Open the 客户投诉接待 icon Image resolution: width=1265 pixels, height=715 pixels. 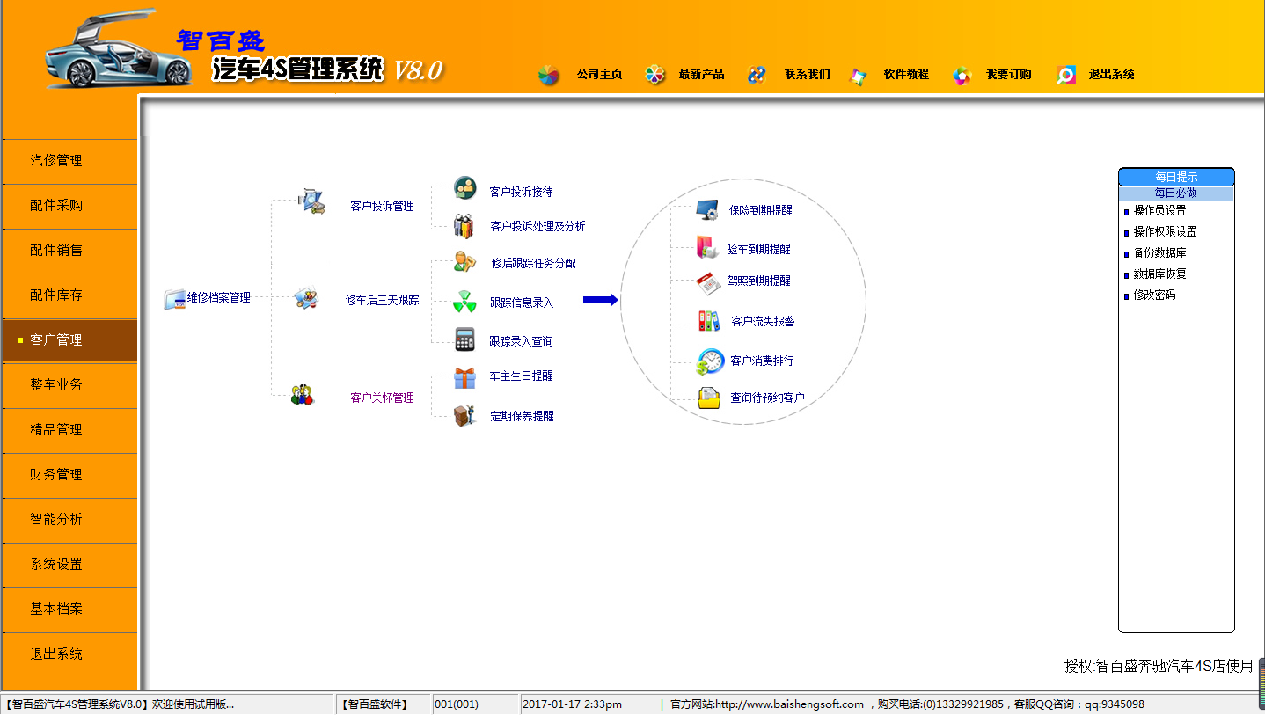[x=464, y=188]
